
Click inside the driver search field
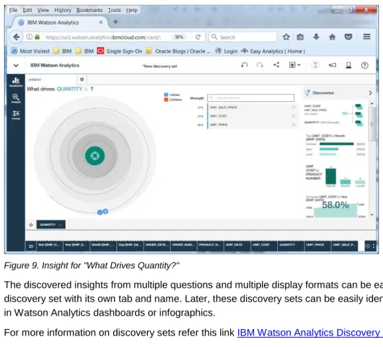(x=251, y=98)
